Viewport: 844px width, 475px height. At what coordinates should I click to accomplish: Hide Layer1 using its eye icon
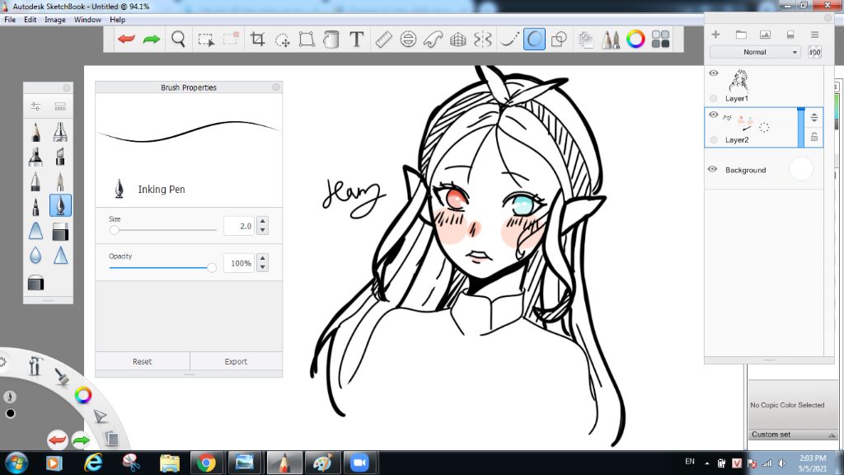click(x=713, y=73)
